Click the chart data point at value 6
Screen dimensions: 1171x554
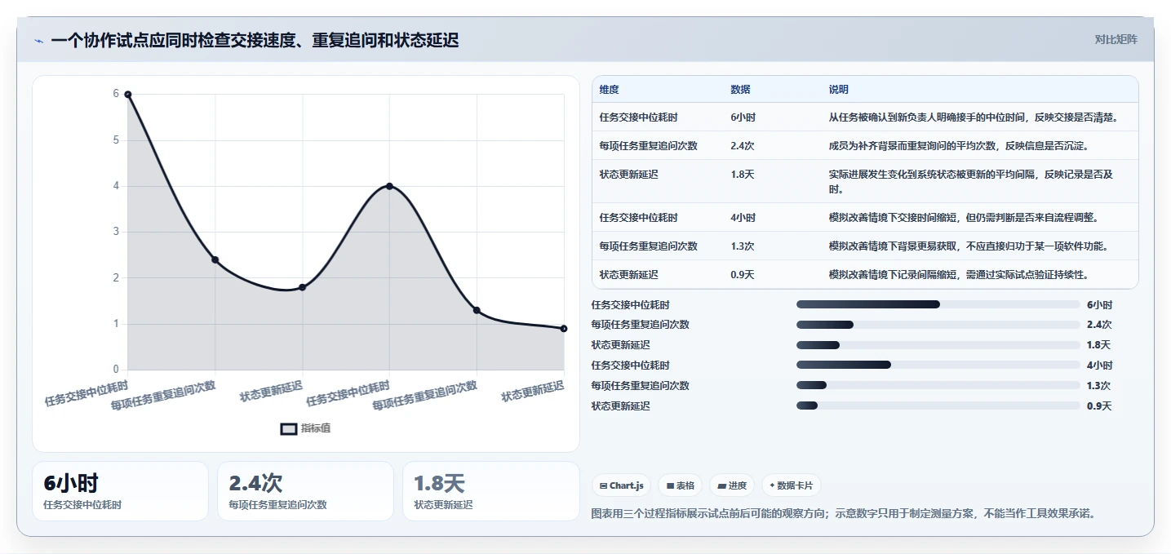128,95
